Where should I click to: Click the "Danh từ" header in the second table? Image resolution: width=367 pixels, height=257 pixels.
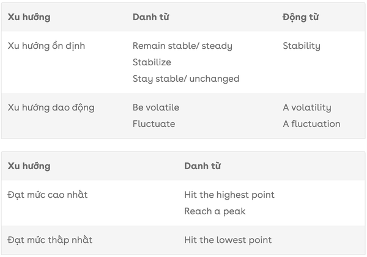click(202, 166)
